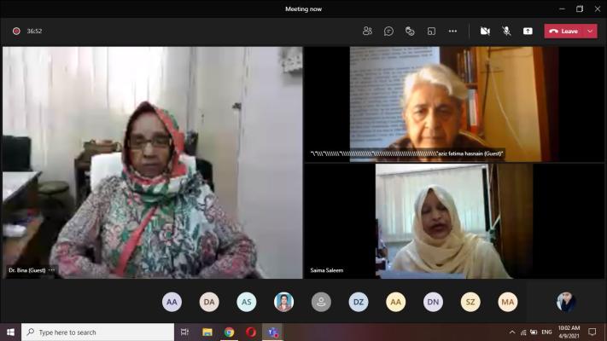Open the share content tray

point(528,31)
